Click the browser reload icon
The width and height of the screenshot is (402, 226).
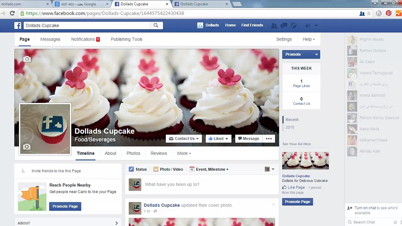pos(12,13)
